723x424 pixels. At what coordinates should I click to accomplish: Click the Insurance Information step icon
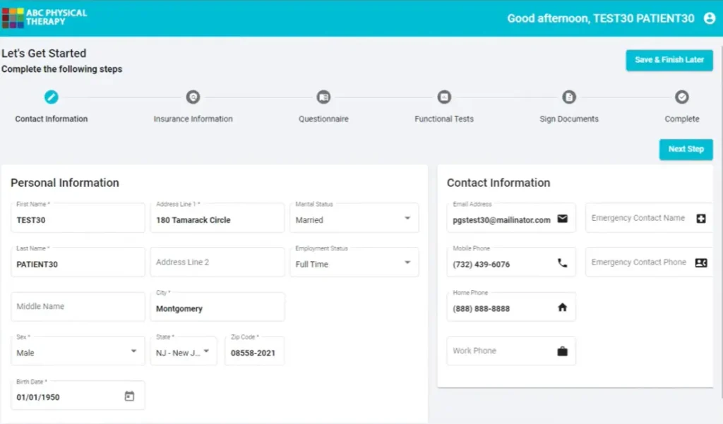[x=192, y=97]
